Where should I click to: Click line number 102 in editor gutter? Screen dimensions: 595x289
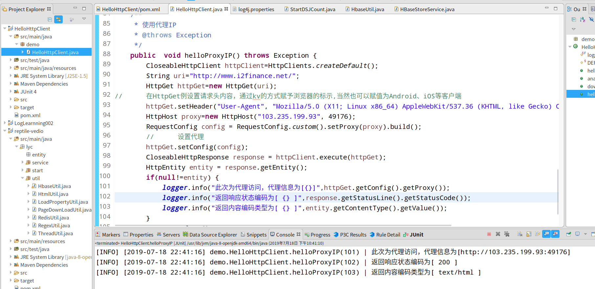pos(105,196)
